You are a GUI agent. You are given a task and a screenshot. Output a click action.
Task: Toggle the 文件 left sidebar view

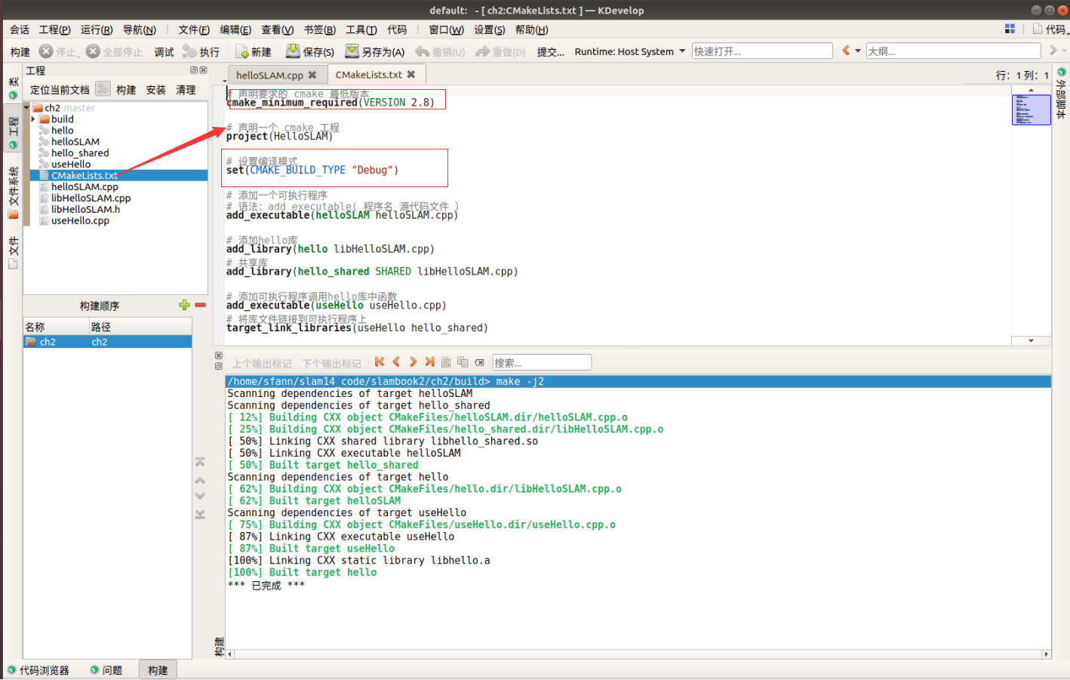pos(13,253)
